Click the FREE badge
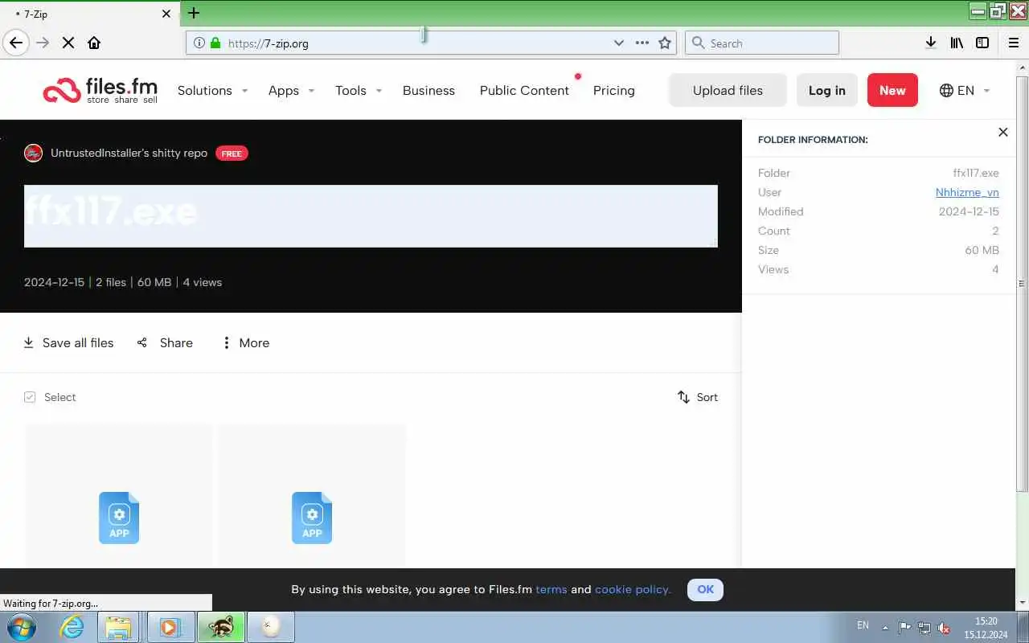This screenshot has height=643, width=1029. click(x=232, y=154)
